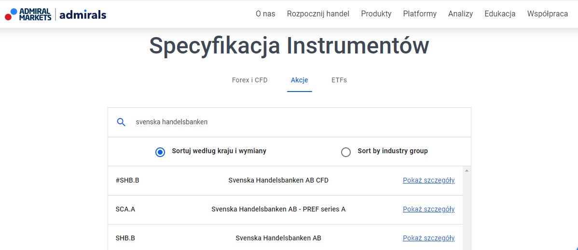Click Svenska Handelsbanken AB CFD name
This screenshot has width=578, height=250.
pos(278,181)
